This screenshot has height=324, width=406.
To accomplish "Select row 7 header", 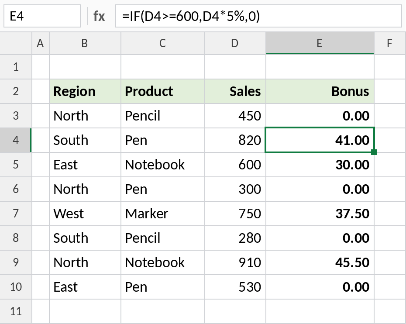I will coord(16,214).
